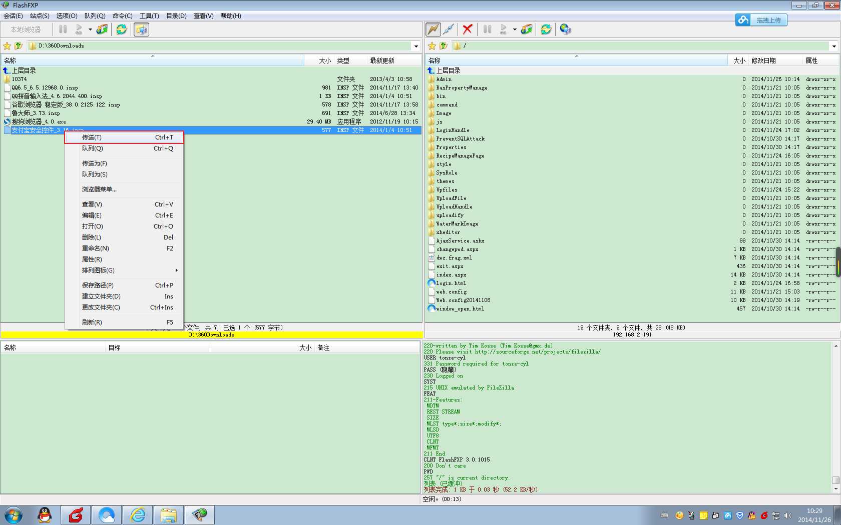Viewport: 841px width, 525px height.
Task: Click the pause icon in the remote toolbar
Action: click(488, 29)
